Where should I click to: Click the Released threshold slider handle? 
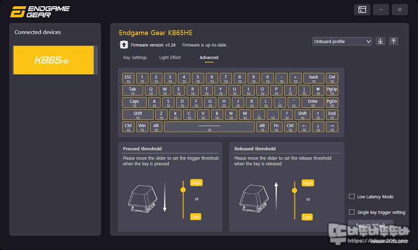294,190
